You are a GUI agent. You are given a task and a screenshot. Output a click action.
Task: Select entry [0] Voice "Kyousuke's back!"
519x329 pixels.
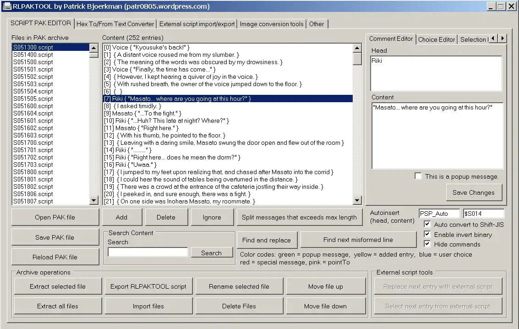tap(228, 47)
